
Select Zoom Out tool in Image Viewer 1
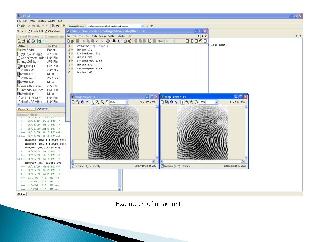[x=102, y=102]
